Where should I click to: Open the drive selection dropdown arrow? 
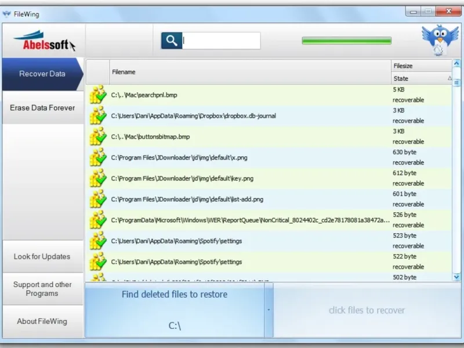pos(269,310)
